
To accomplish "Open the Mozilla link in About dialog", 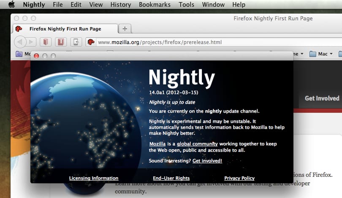I will [x=157, y=144].
